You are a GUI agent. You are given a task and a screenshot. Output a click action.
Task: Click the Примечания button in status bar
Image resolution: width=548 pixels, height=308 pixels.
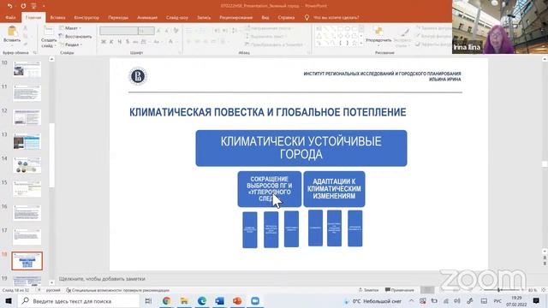400,290
